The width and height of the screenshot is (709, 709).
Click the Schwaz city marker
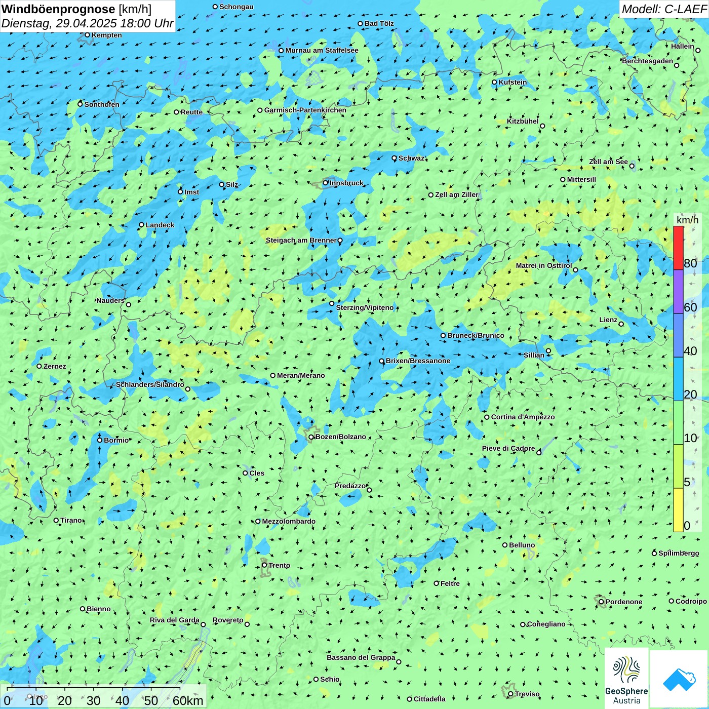tap(394, 158)
